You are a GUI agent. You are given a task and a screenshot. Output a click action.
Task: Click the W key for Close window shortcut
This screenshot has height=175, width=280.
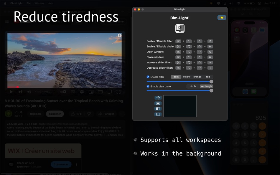tap(210, 57)
